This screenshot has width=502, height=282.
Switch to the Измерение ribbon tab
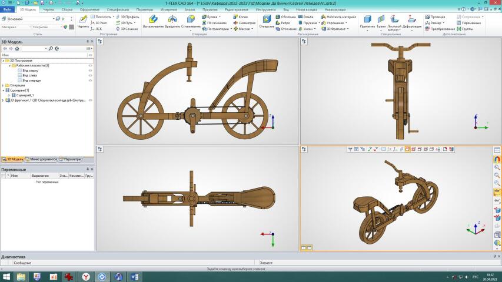click(169, 9)
